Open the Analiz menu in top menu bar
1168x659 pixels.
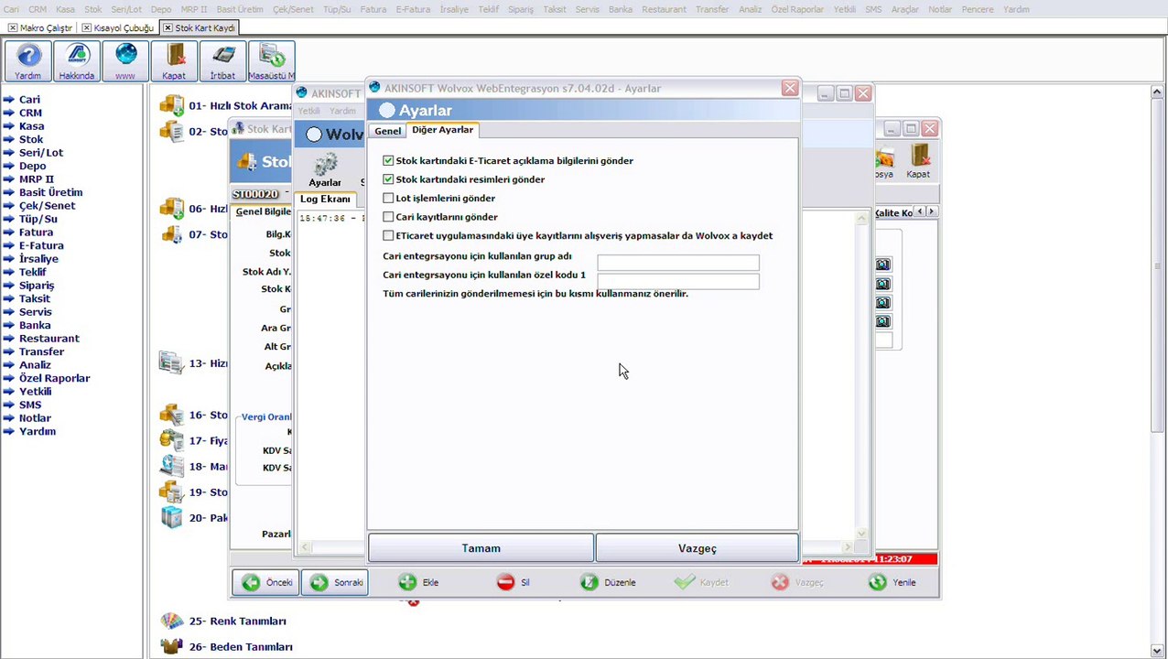(750, 9)
